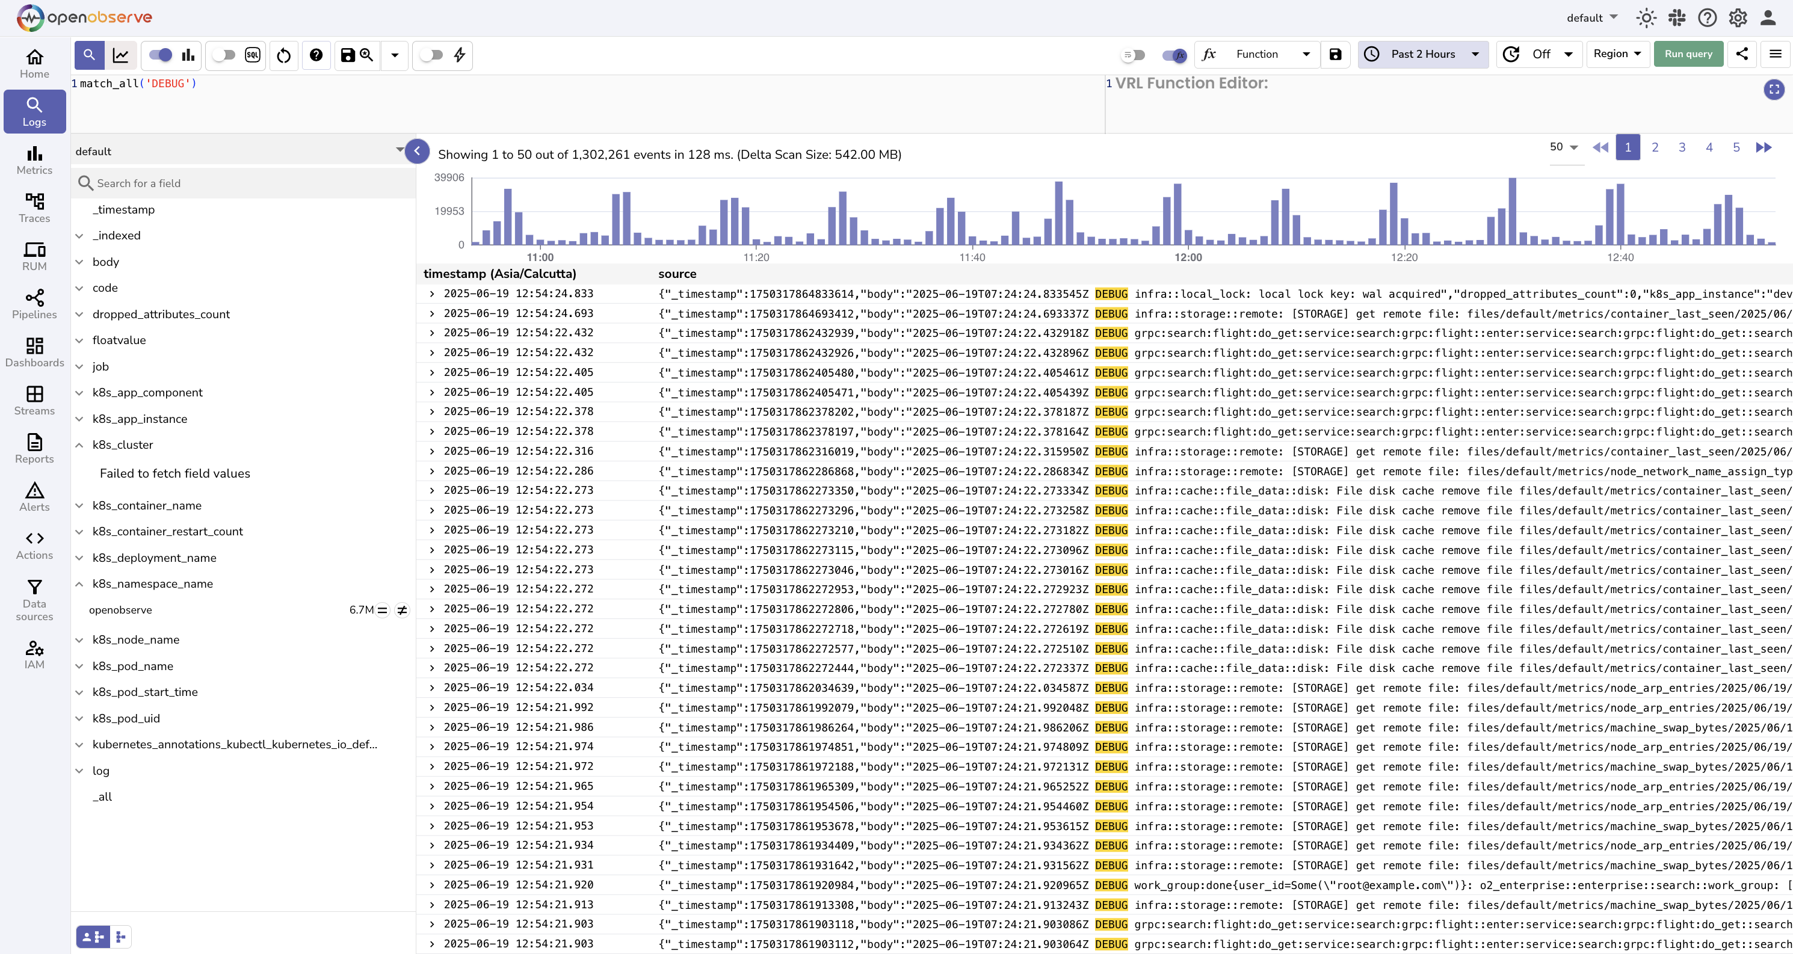Expand log row at 12:54:21.920
Viewport: 1793px width, 954px height.
pos(431,885)
